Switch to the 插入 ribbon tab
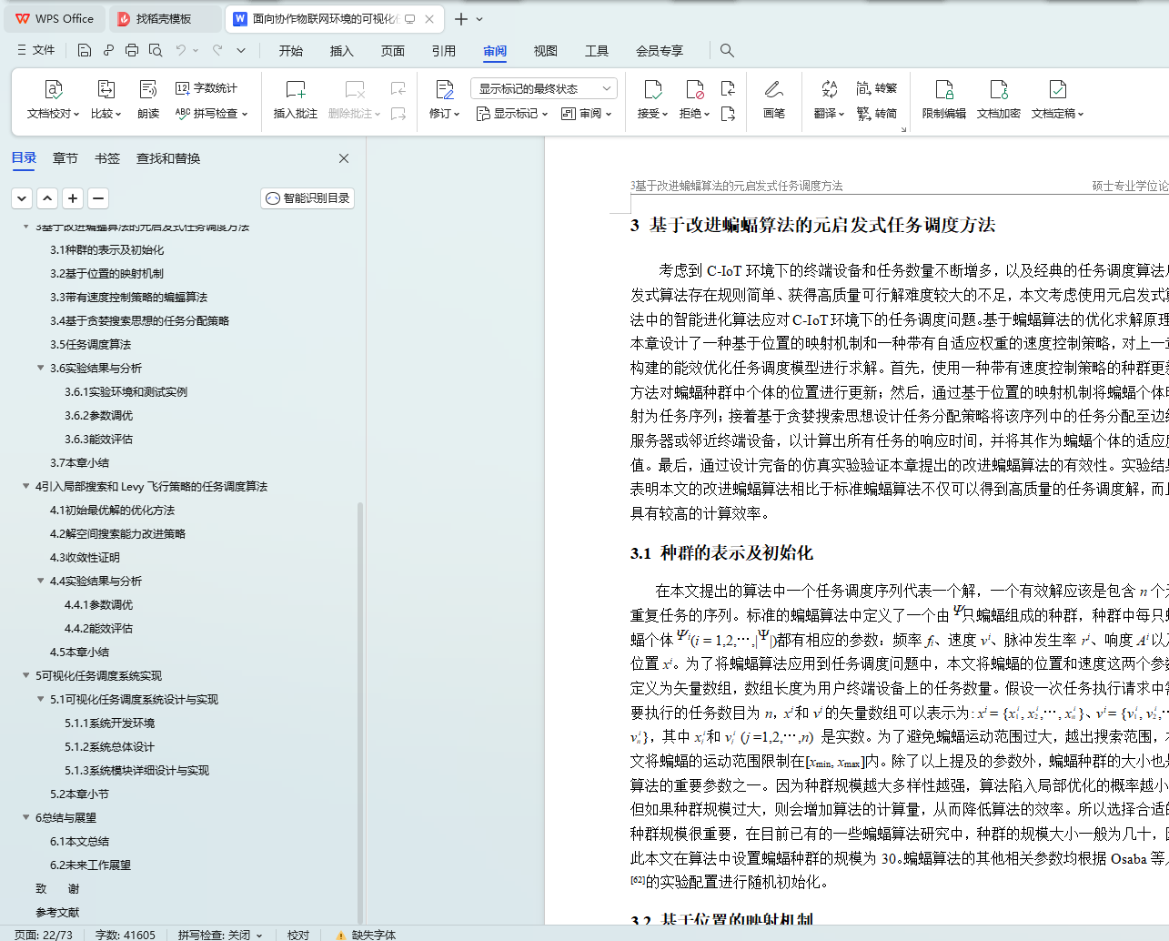 coord(342,51)
